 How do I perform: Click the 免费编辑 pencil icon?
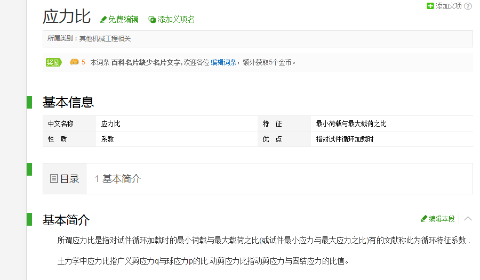pos(103,20)
